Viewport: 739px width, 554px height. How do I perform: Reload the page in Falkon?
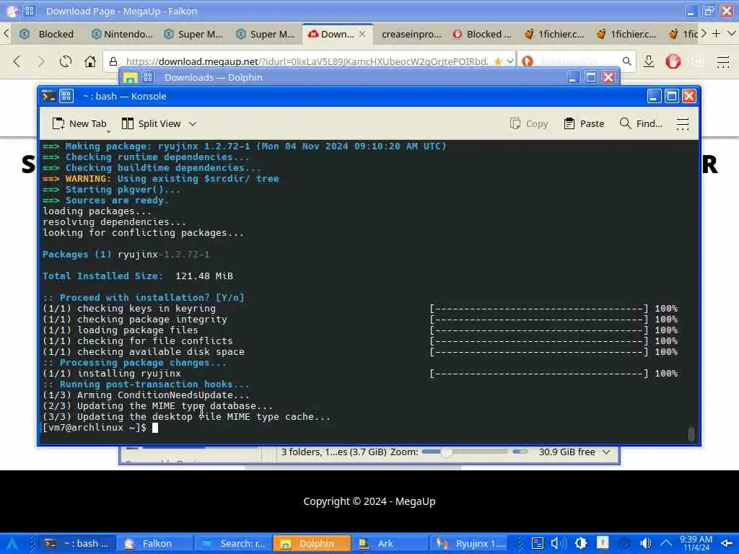(66, 61)
